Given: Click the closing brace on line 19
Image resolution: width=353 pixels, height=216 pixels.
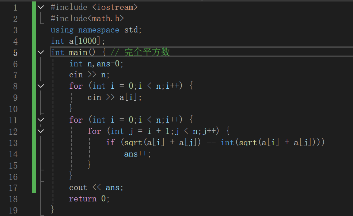Looking at the screenshot, I should [52, 209].
